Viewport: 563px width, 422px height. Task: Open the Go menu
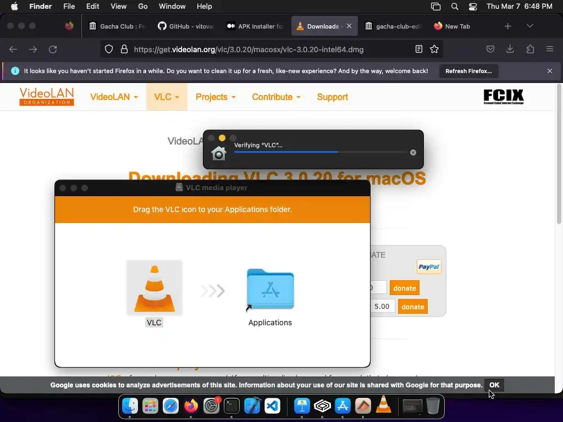[x=143, y=7]
